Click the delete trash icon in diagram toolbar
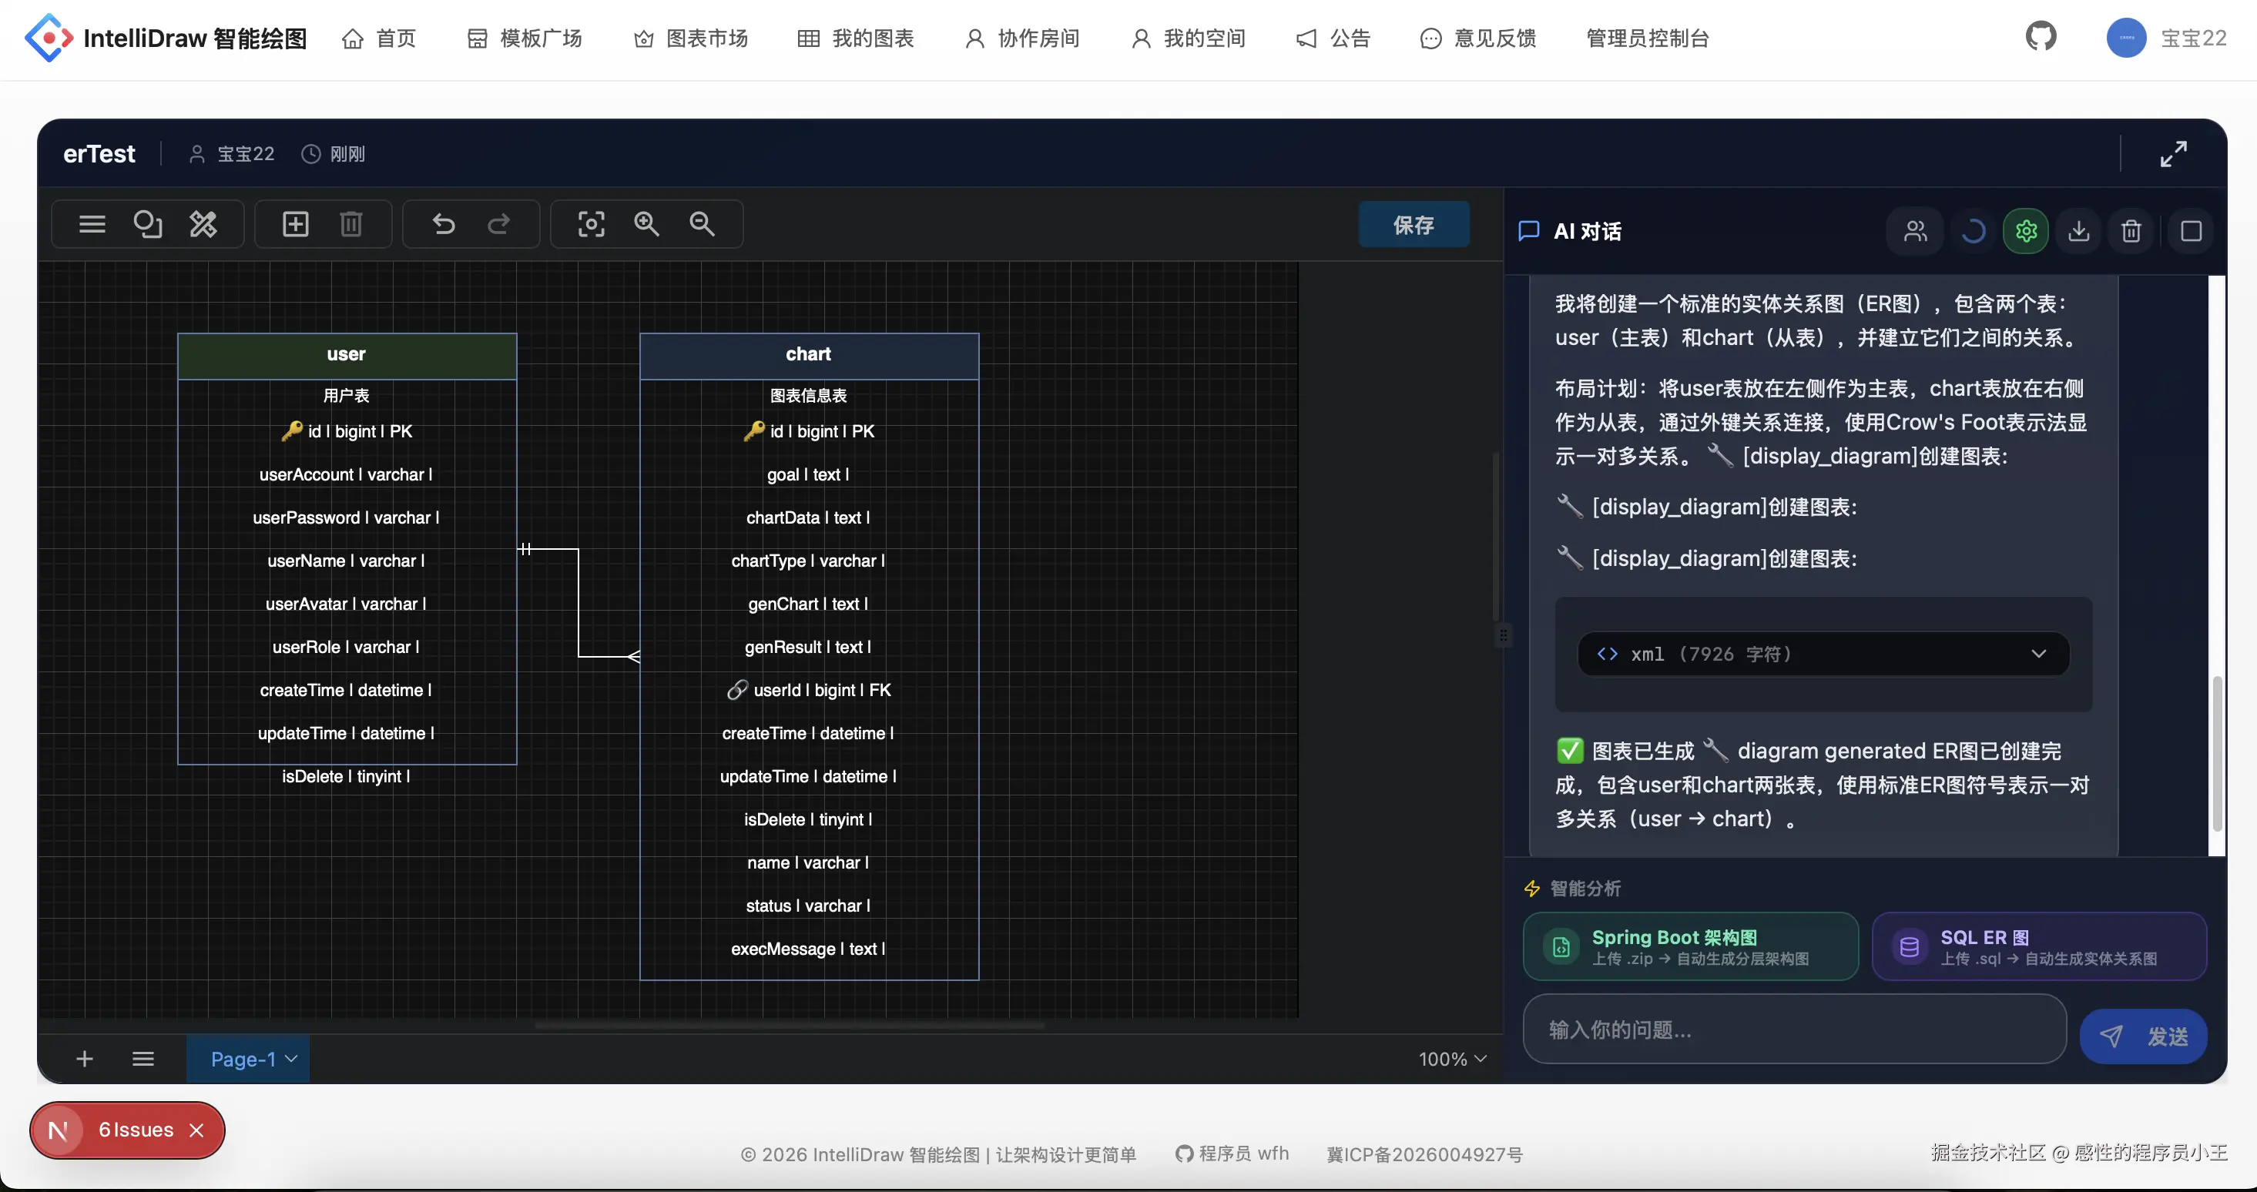Image resolution: width=2257 pixels, height=1192 pixels. click(350, 224)
